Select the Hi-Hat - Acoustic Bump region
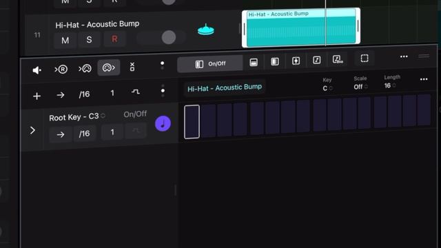This screenshot has height=248, width=441. click(301, 28)
